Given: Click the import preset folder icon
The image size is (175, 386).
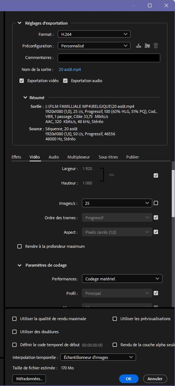Looking at the screenshot, I should click(147, 46).
